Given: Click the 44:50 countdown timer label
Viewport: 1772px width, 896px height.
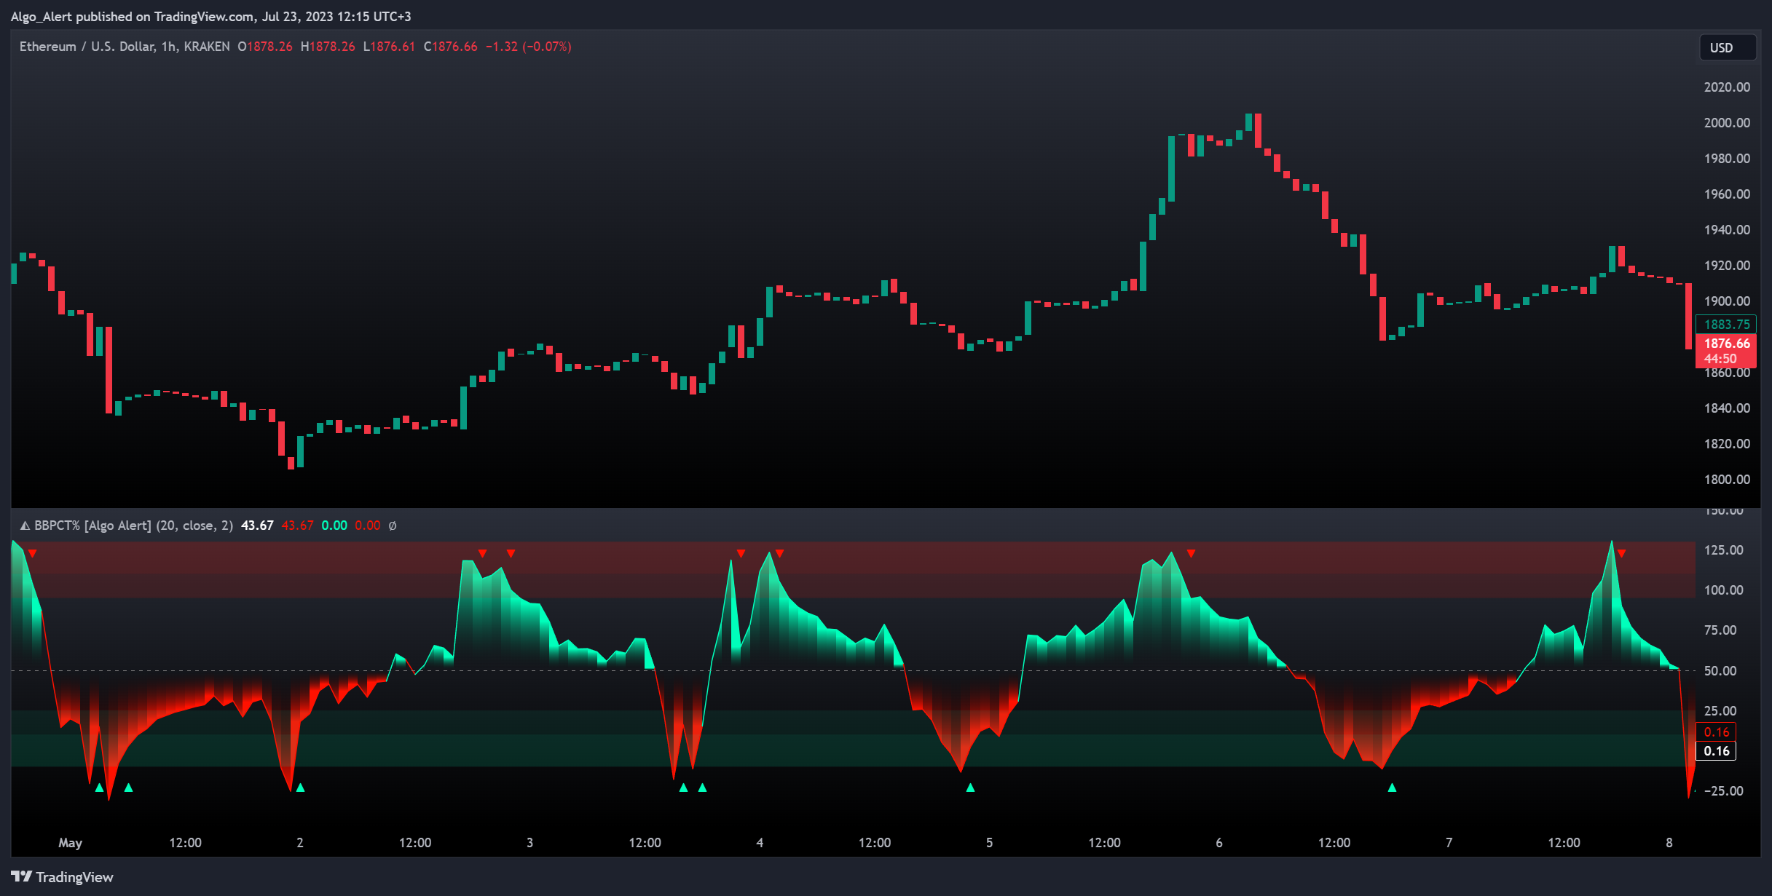Looking at the screenshot, I should click(1720, 359).
